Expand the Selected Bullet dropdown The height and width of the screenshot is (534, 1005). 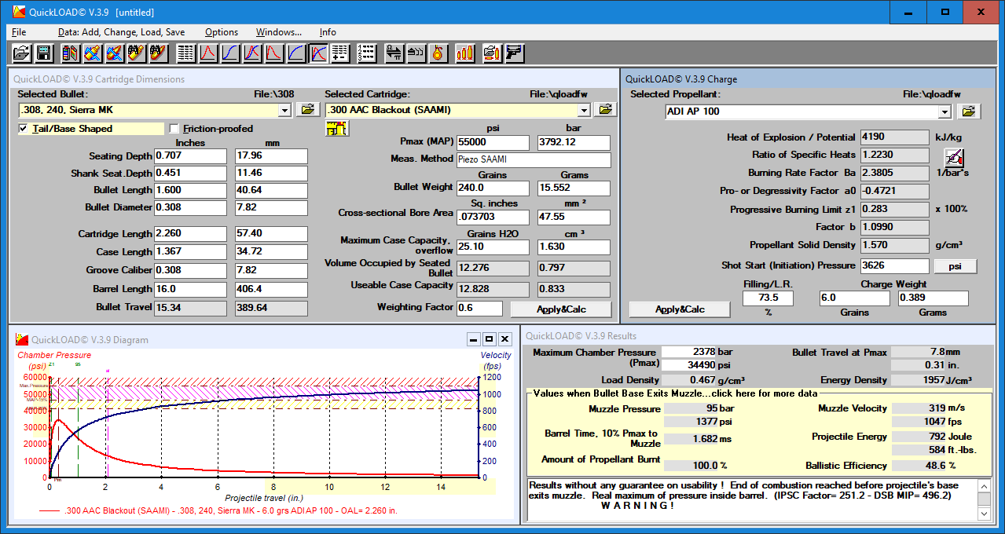click(x=284, y=111)
